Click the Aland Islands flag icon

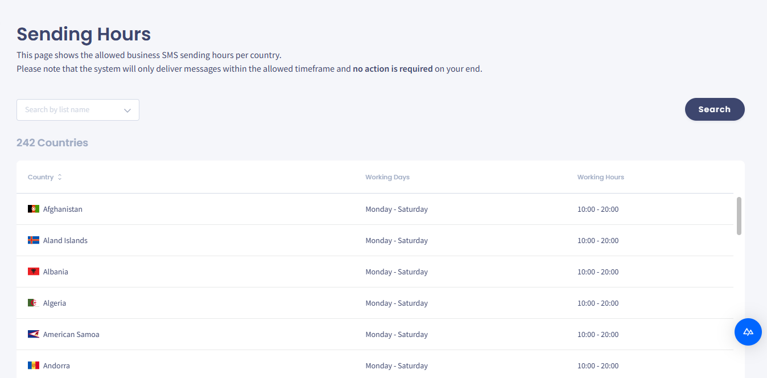pos(34,240)
